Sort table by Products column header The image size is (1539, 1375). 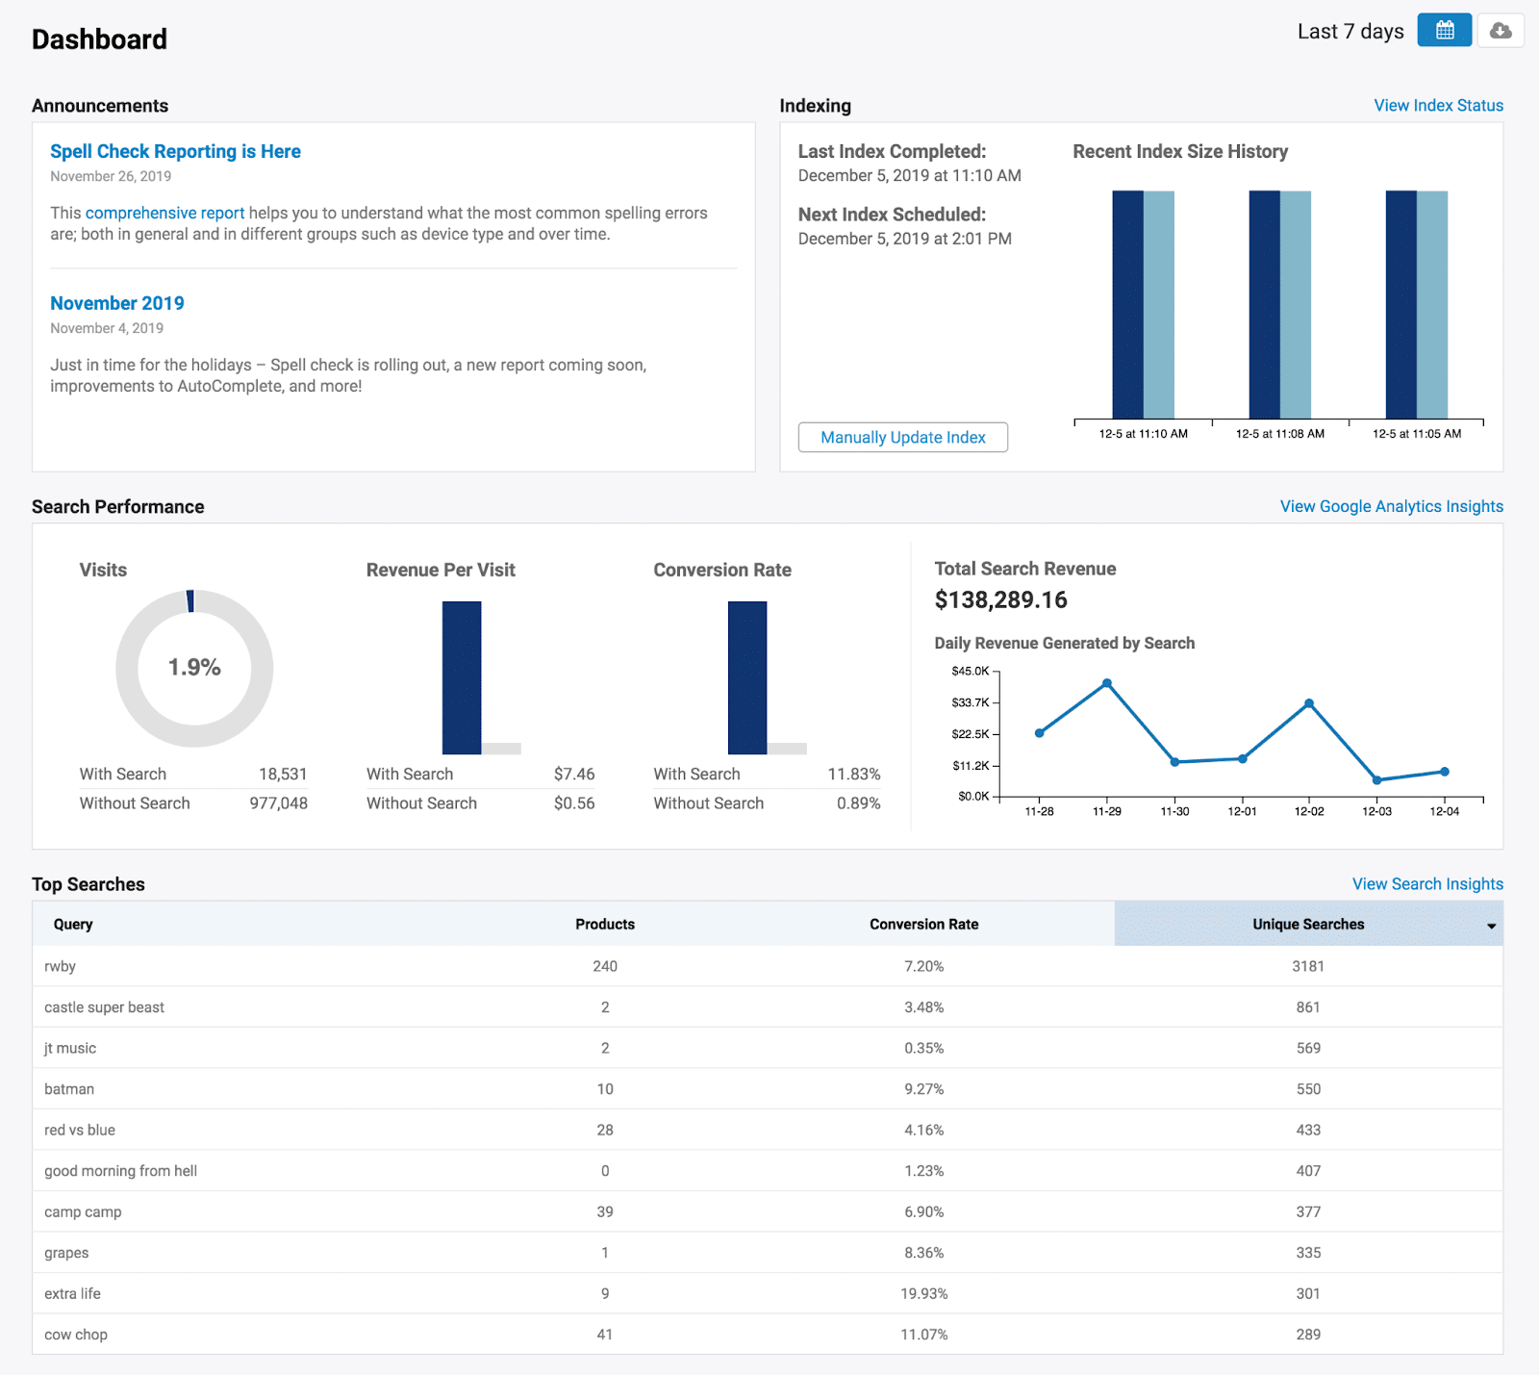604,925
